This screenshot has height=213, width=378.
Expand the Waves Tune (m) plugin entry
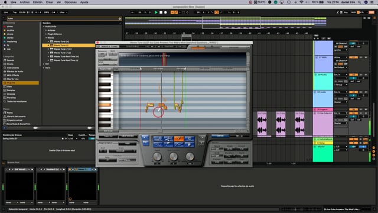tap(48, 41)
